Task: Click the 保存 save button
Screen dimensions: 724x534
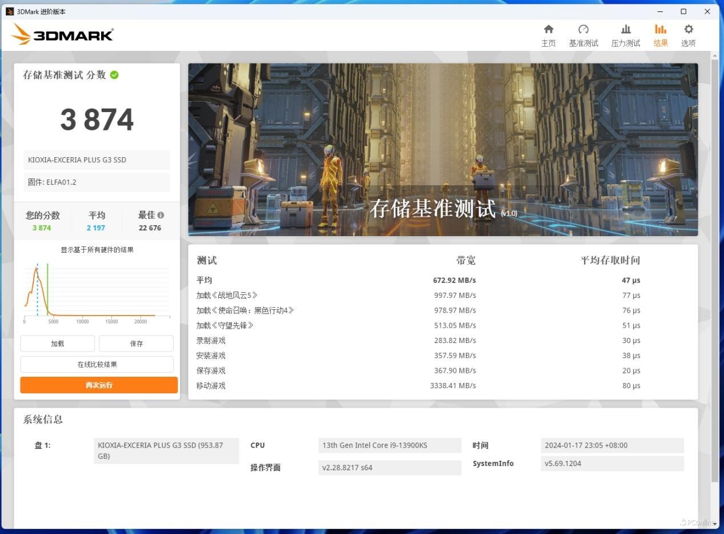Action: [x=136, y=343]
